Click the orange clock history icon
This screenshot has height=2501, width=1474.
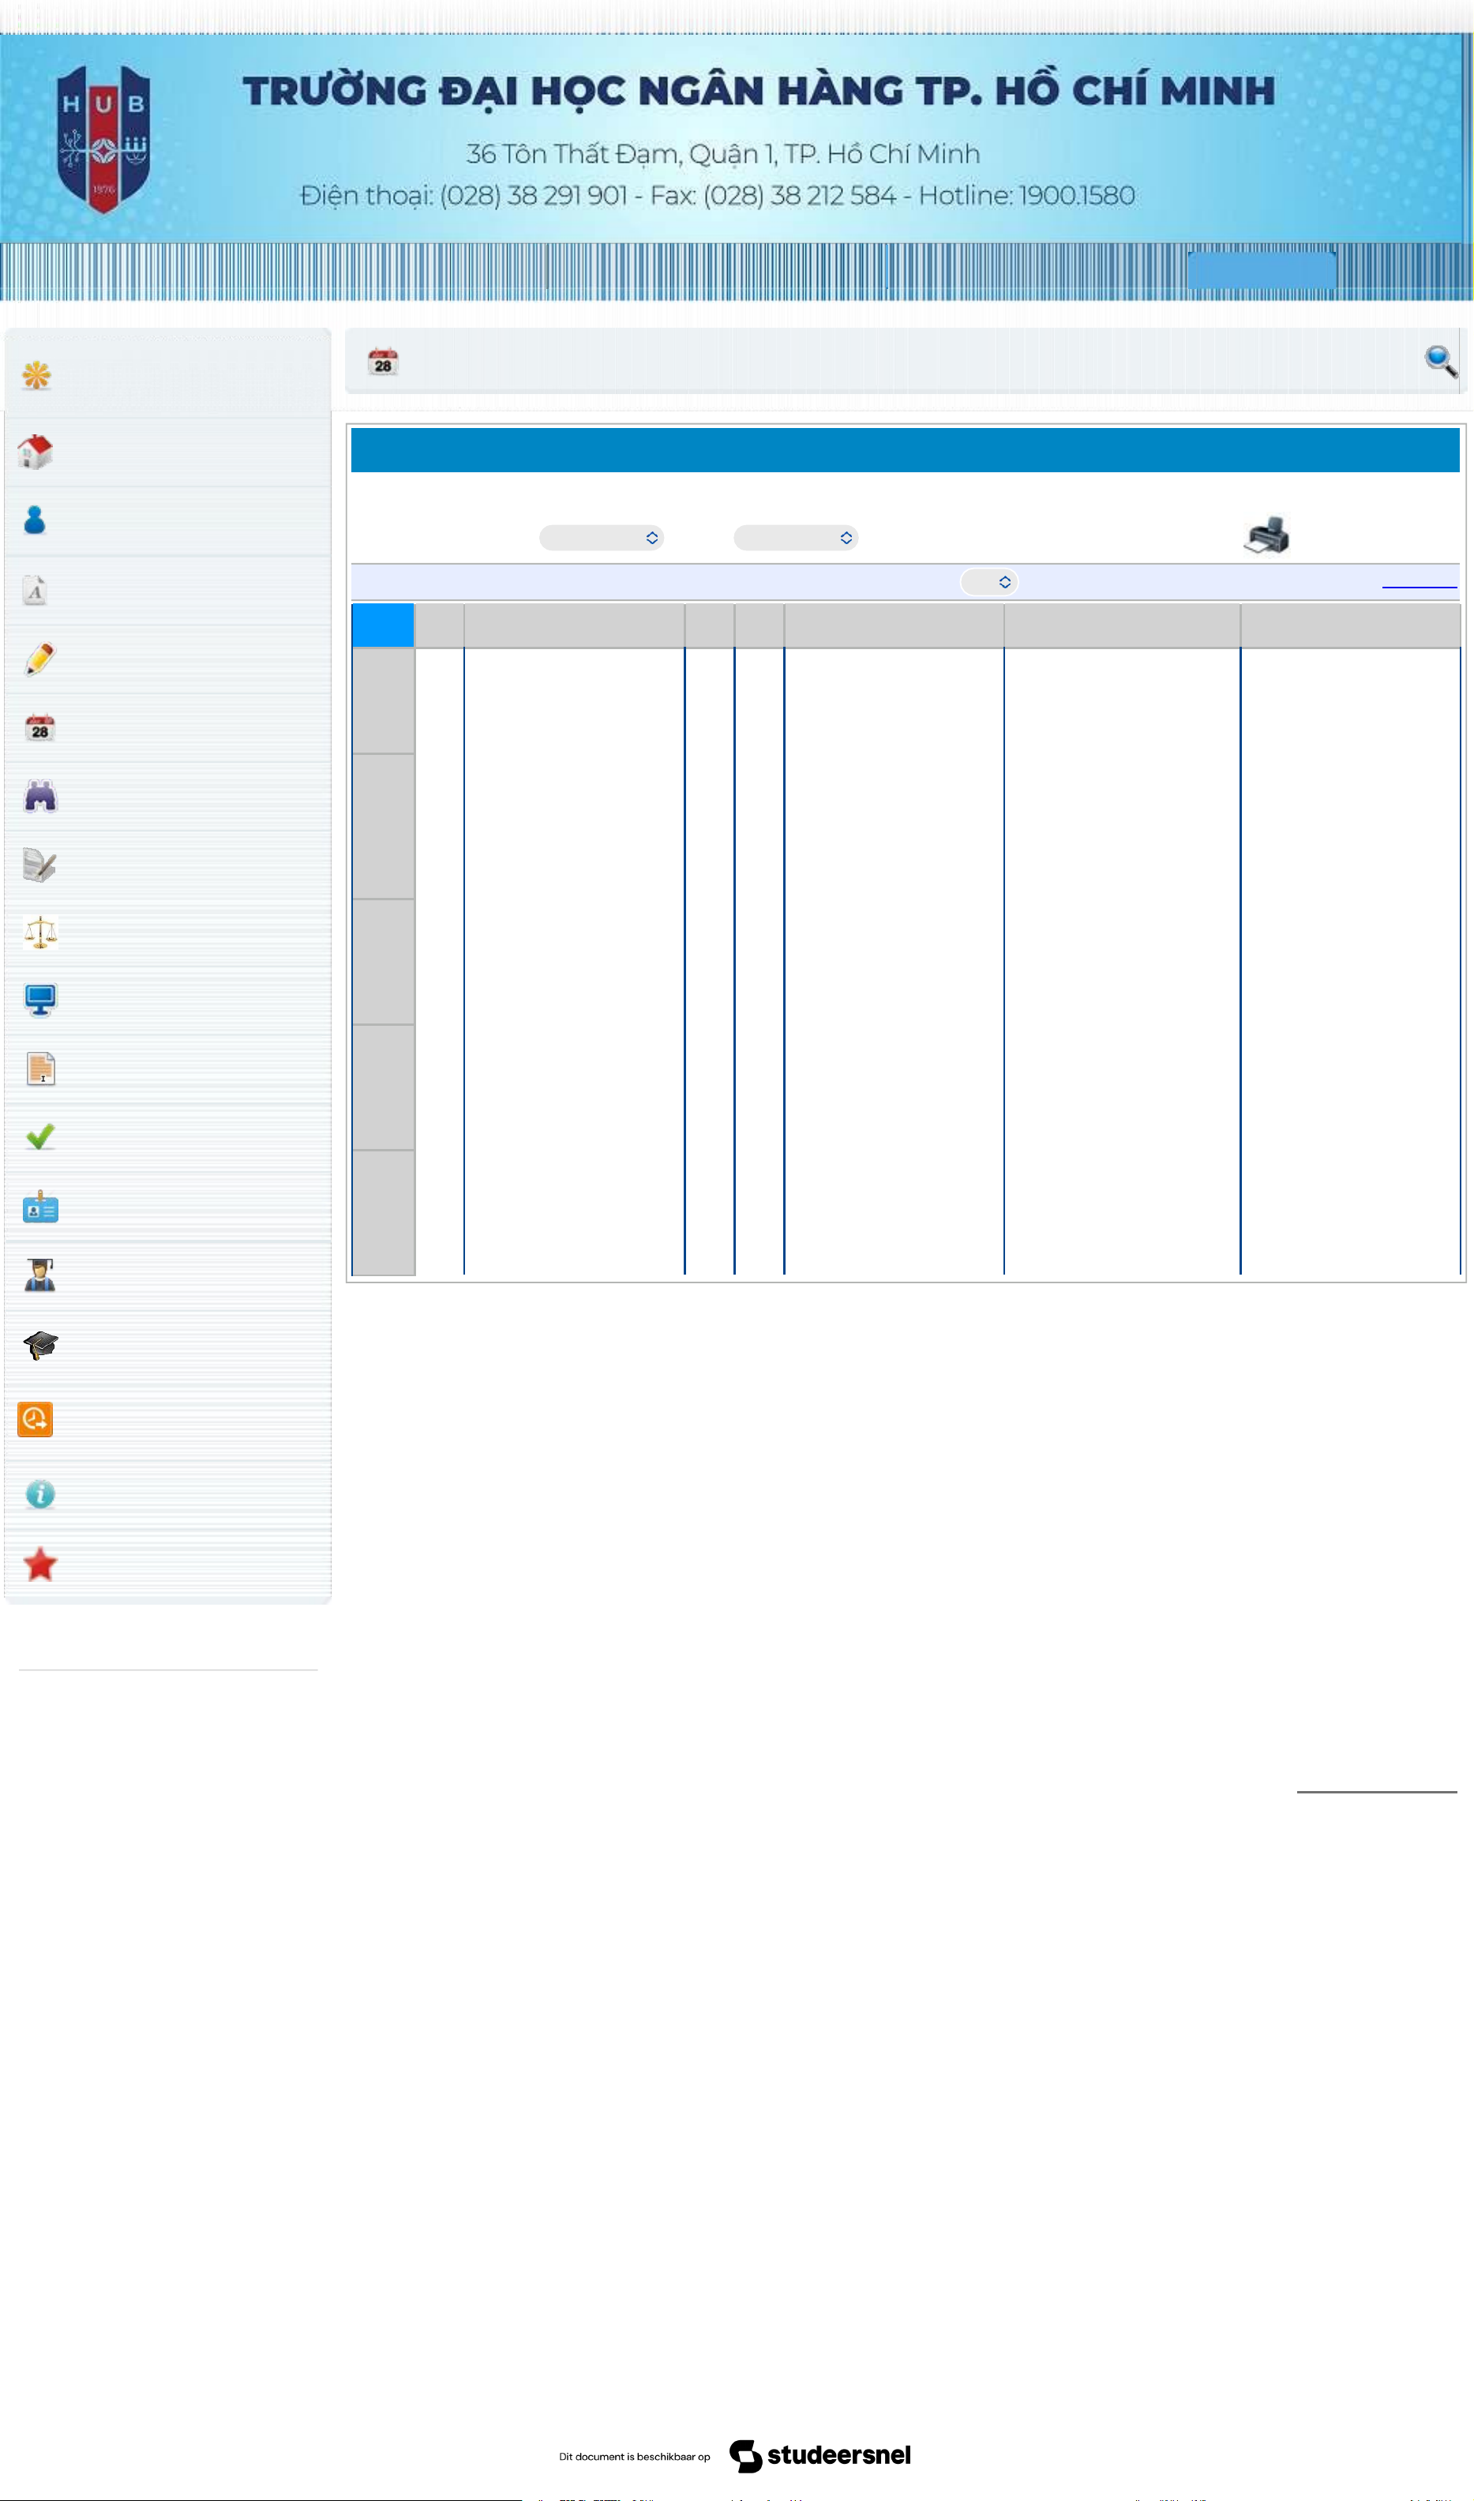click(x=35, y=1419)
